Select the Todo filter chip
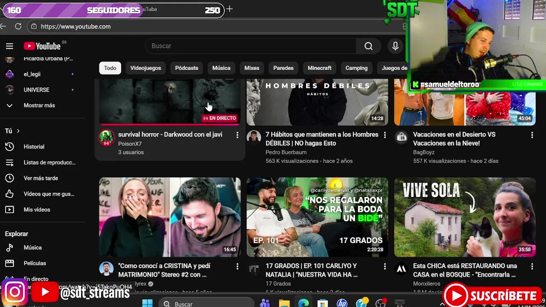This screenshot has height=307, width=546. tap(110, 68)
